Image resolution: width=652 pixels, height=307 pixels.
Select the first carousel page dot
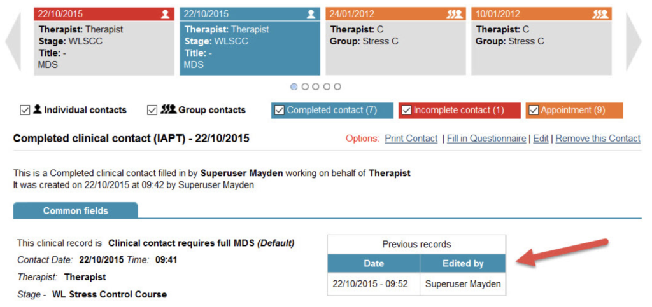[294, 86]
